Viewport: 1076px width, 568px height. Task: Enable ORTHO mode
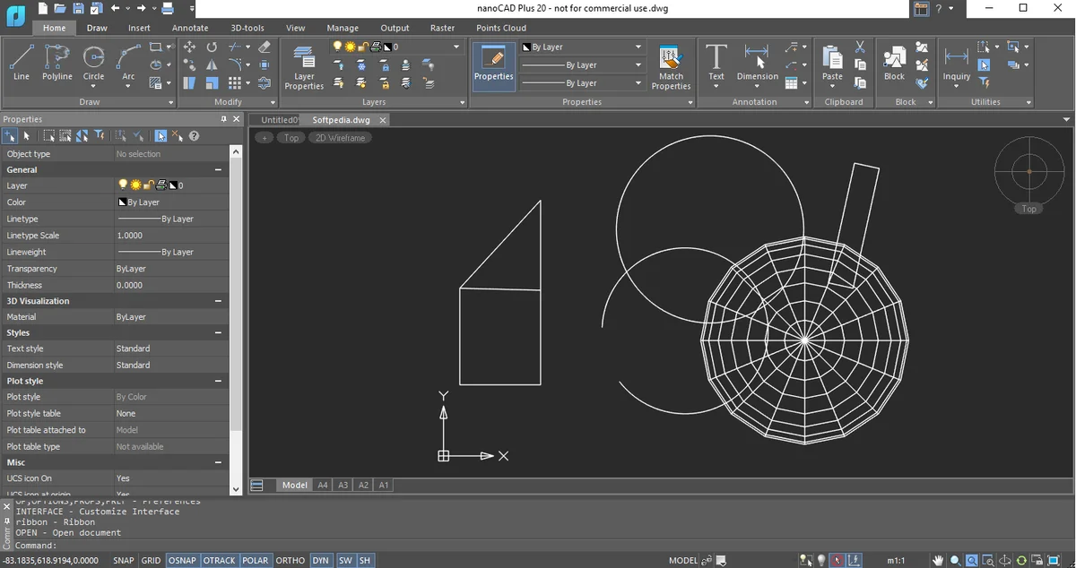[291, 561]
